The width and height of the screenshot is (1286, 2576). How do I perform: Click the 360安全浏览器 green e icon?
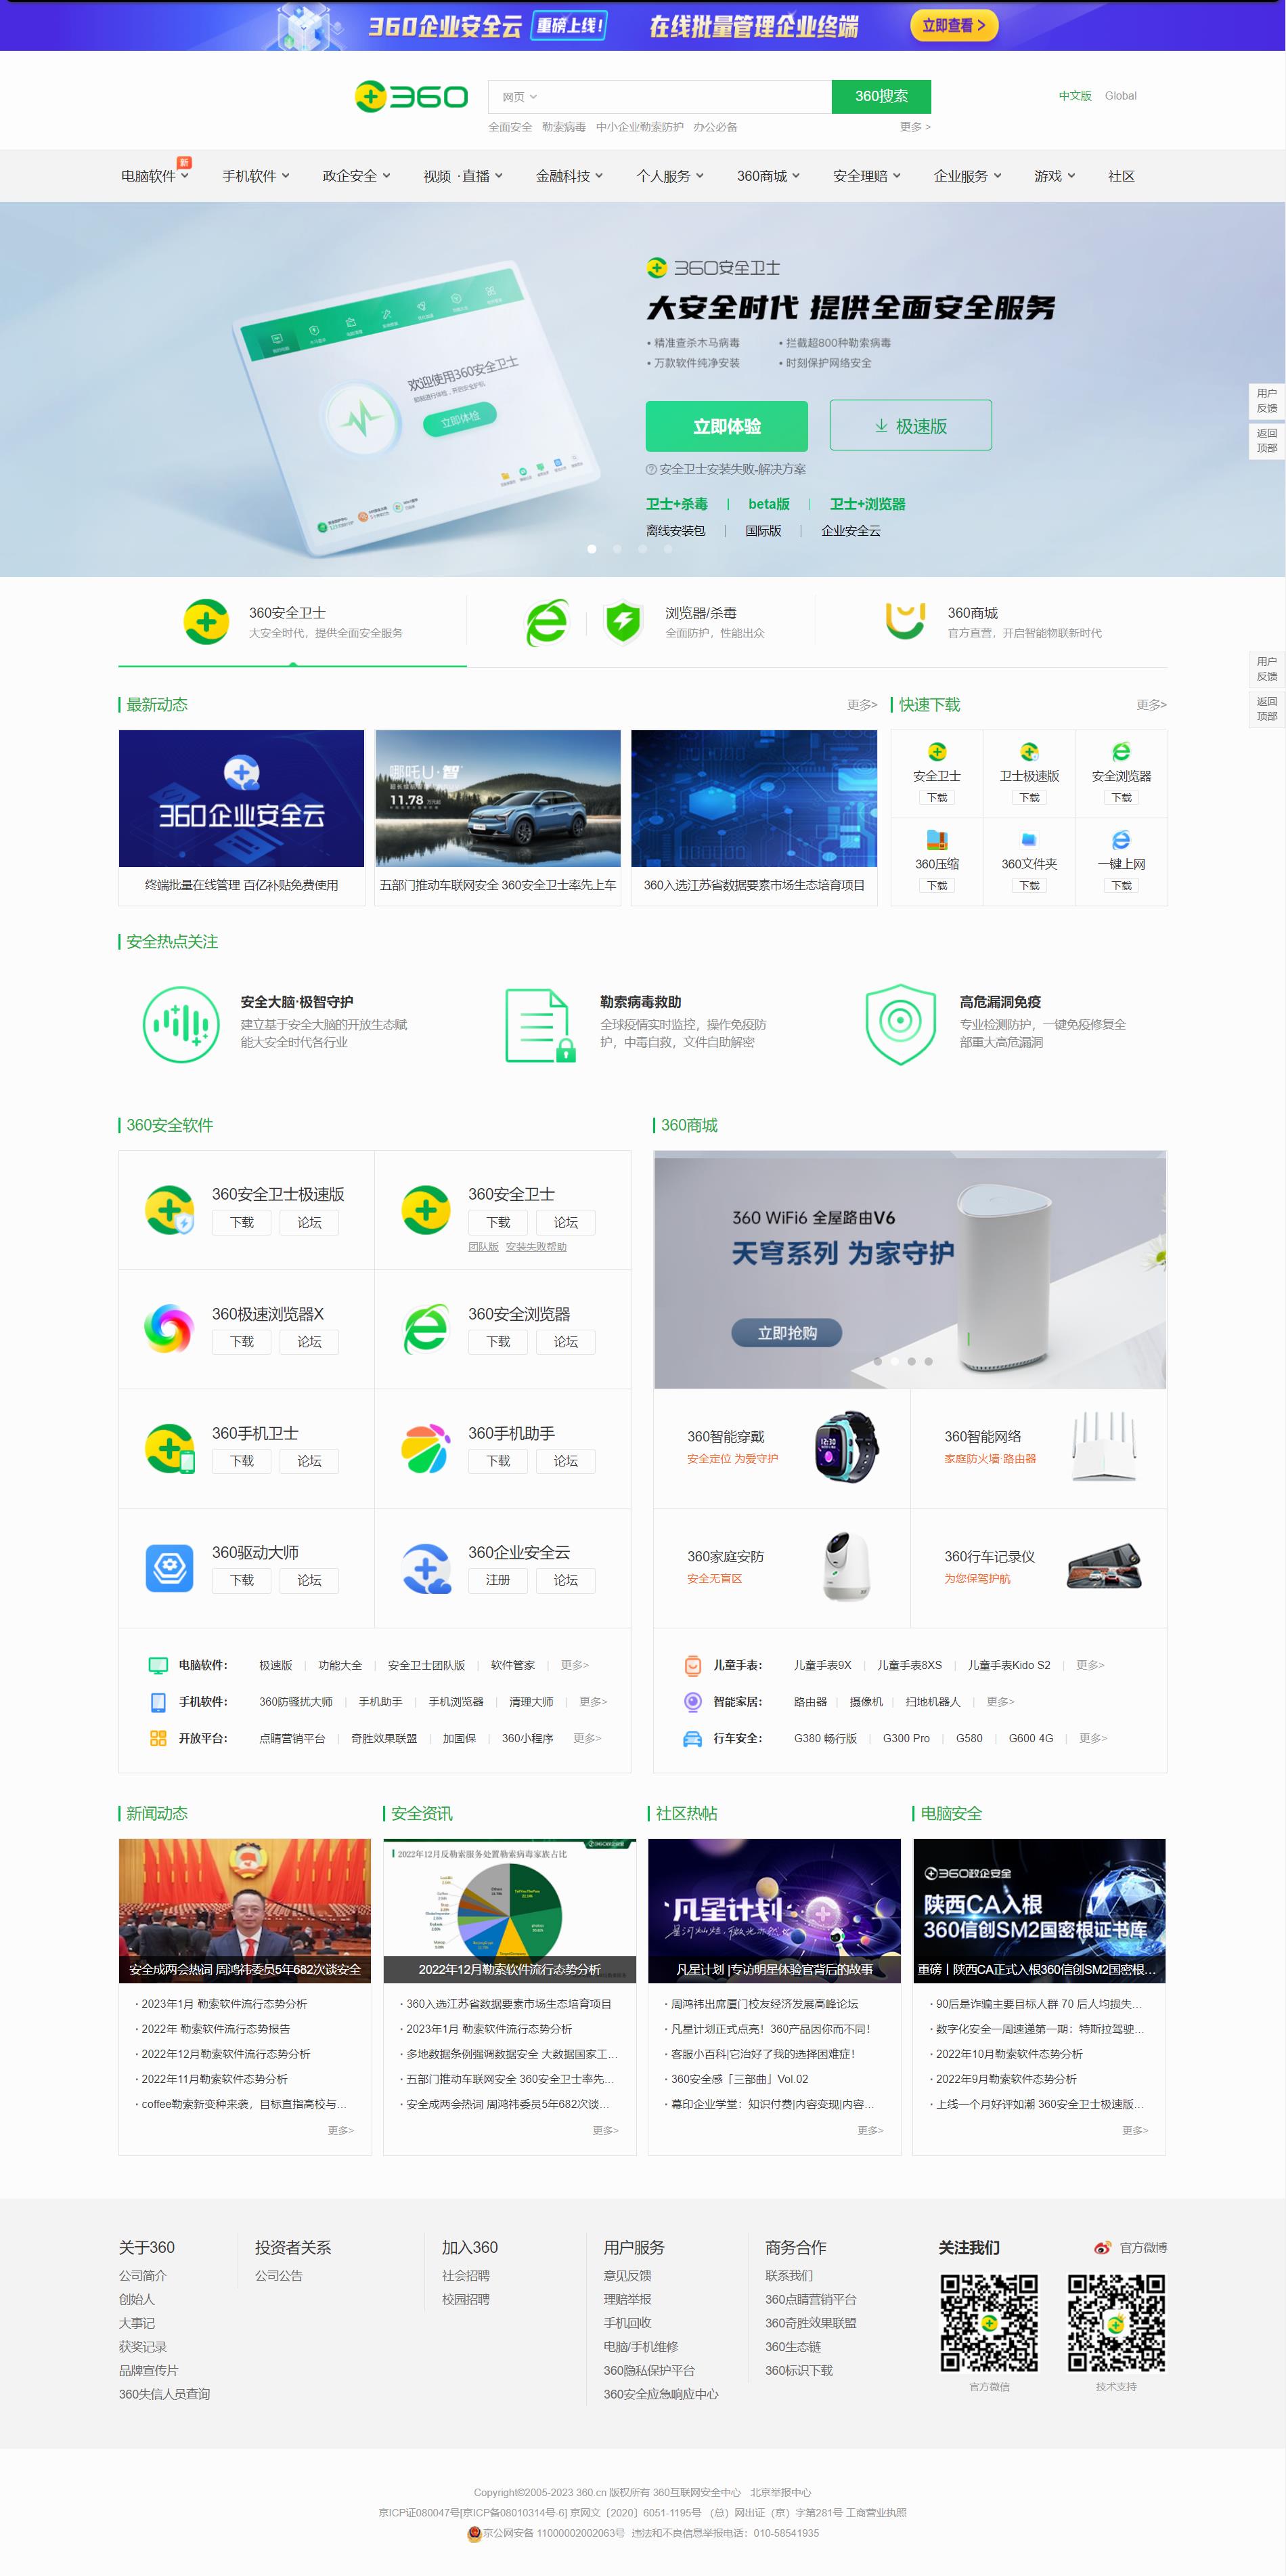coord(426,1329)
